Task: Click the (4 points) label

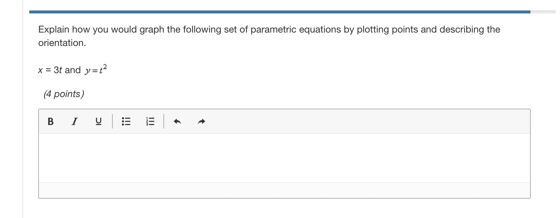Action: tap(64, 94)
